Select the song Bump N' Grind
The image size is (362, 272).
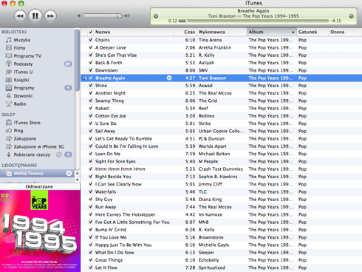tap(111, 230)
